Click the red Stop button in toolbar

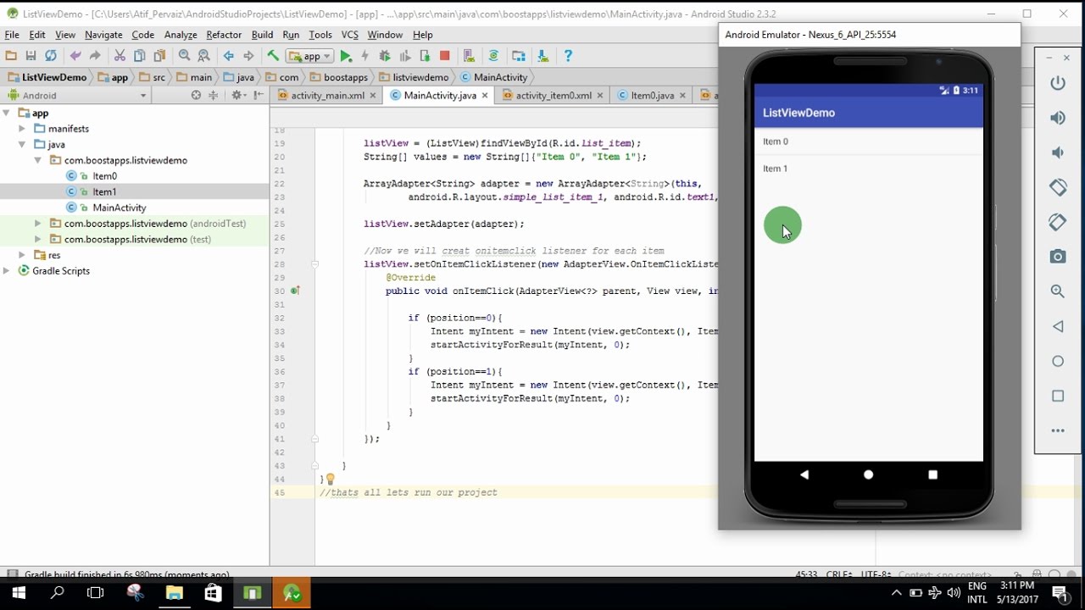[x=444, y=56]
